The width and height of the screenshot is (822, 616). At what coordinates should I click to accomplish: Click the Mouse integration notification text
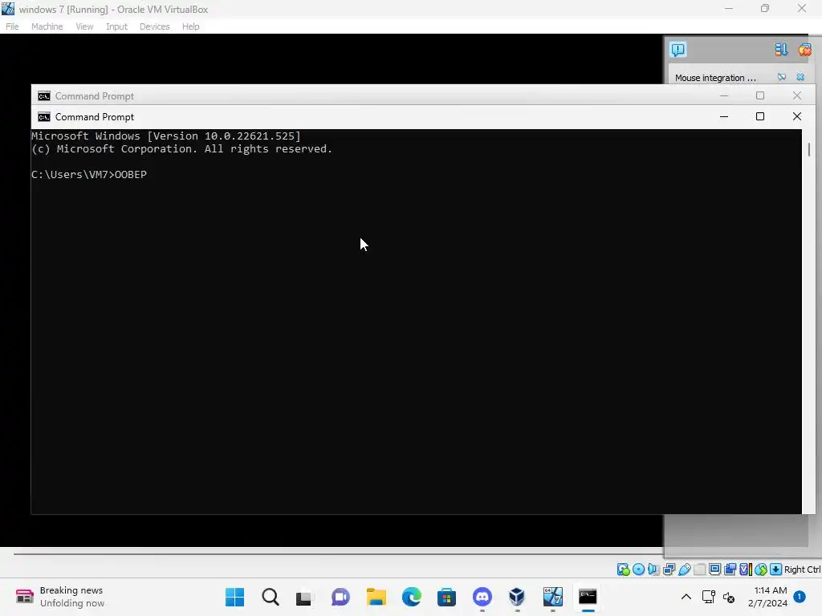[715, 78]
